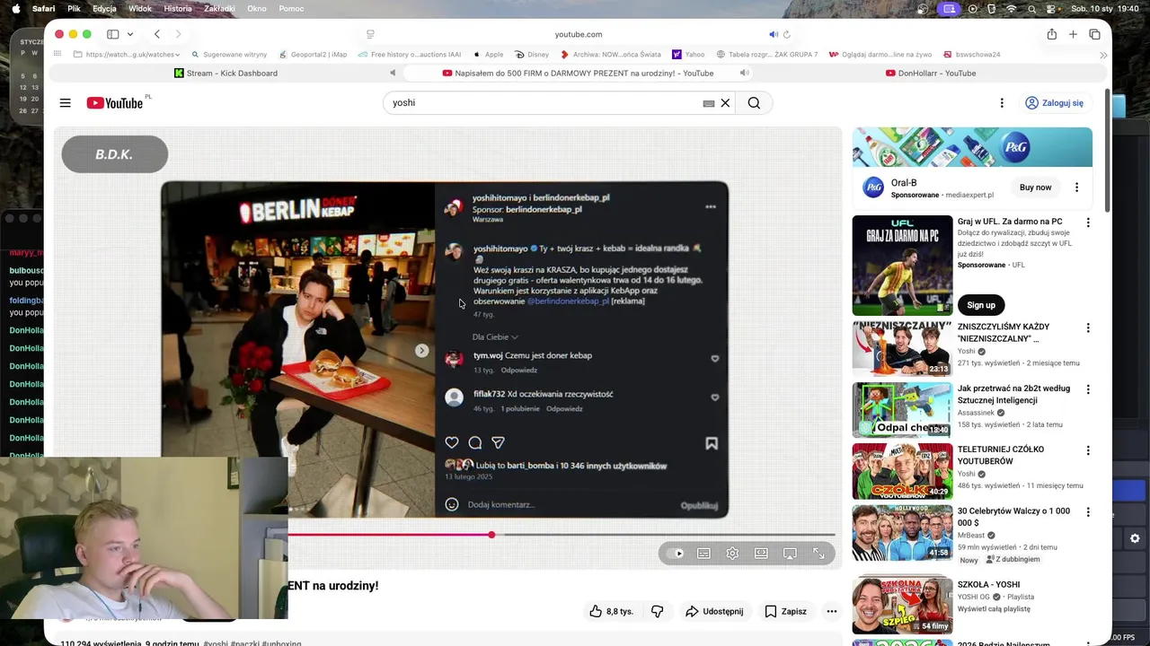Open the Disney bookmark
Image resolution: width=1150 pixels, height=646 pixels.
[x=532, y=55]
